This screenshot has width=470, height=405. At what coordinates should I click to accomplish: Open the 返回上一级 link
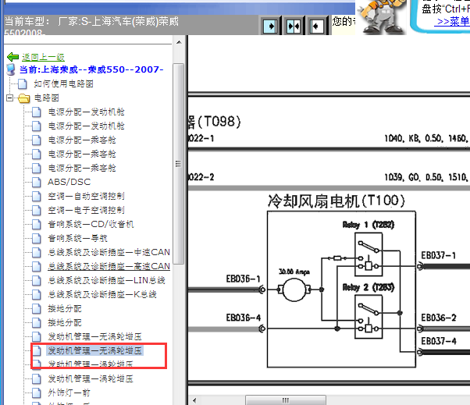pos(43,57)
